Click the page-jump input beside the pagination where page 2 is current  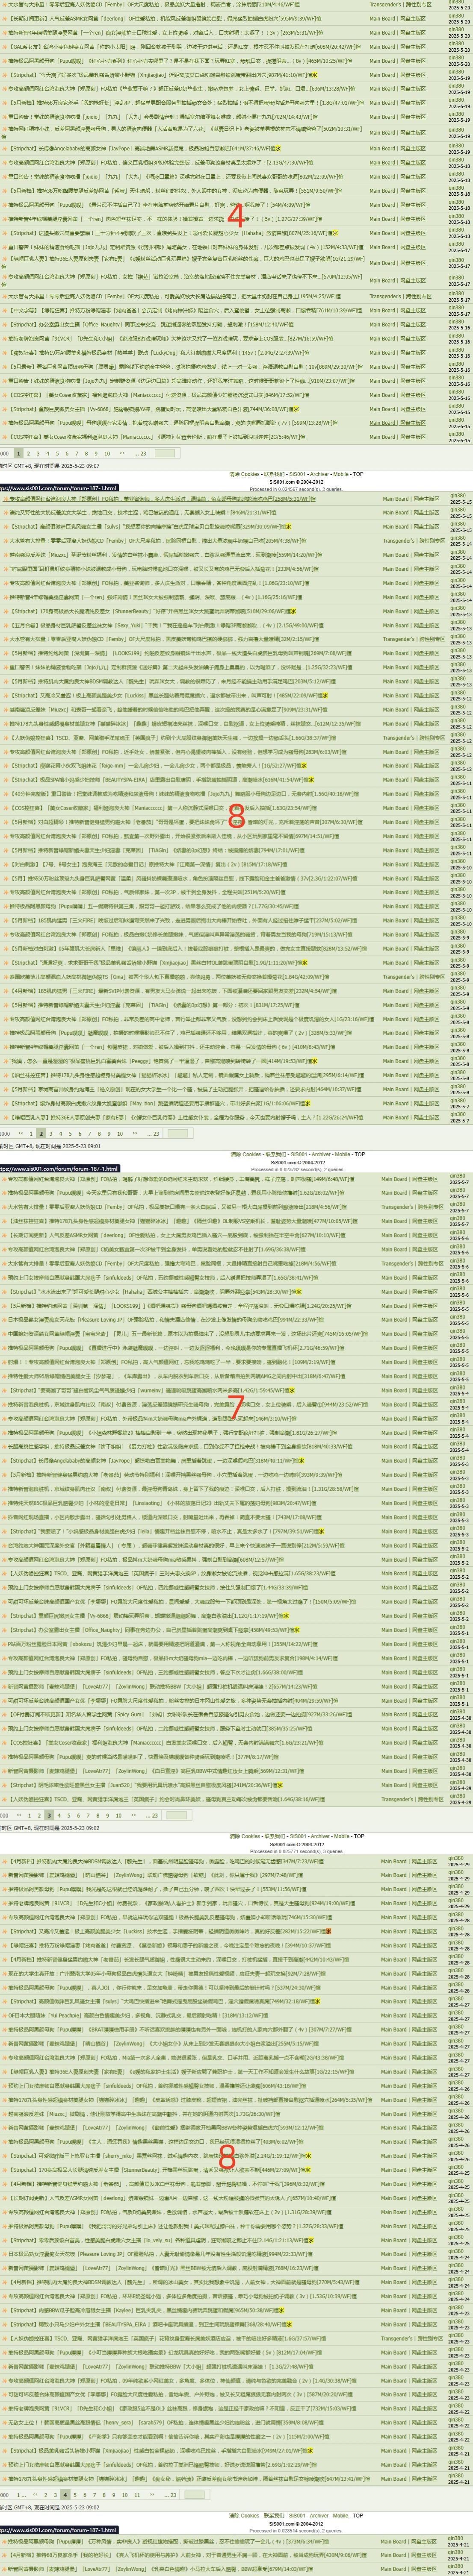coord(177,1134)
